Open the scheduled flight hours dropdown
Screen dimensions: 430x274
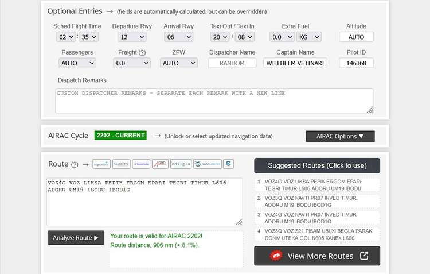click(x=66, y=37)
